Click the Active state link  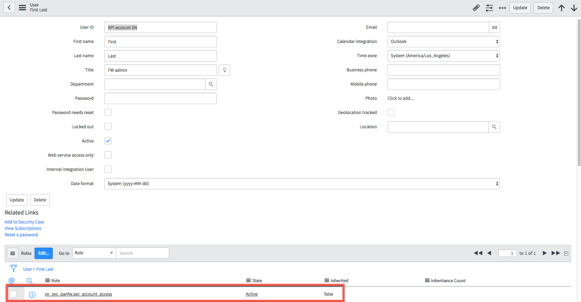coord(251,294)
